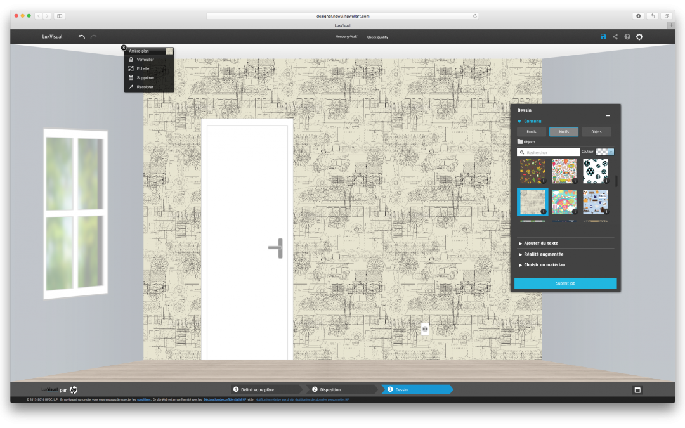Collapse the Contenu section
685x428 pixels.
(x=530, y=121)
